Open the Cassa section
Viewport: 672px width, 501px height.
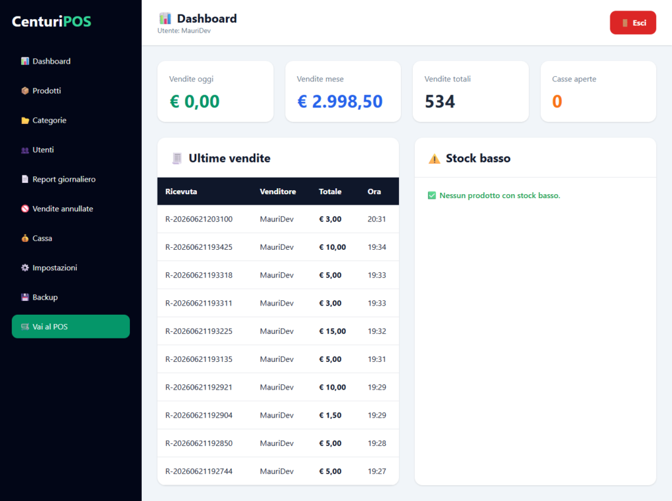pyautogui.click(x=71, y=238)
